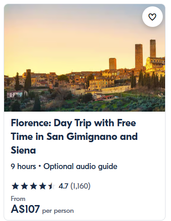Image resolution: width=171 pixels, height=221 pixels.
Task: Open the San Gimignano tour photo
Action: [84, 58]
